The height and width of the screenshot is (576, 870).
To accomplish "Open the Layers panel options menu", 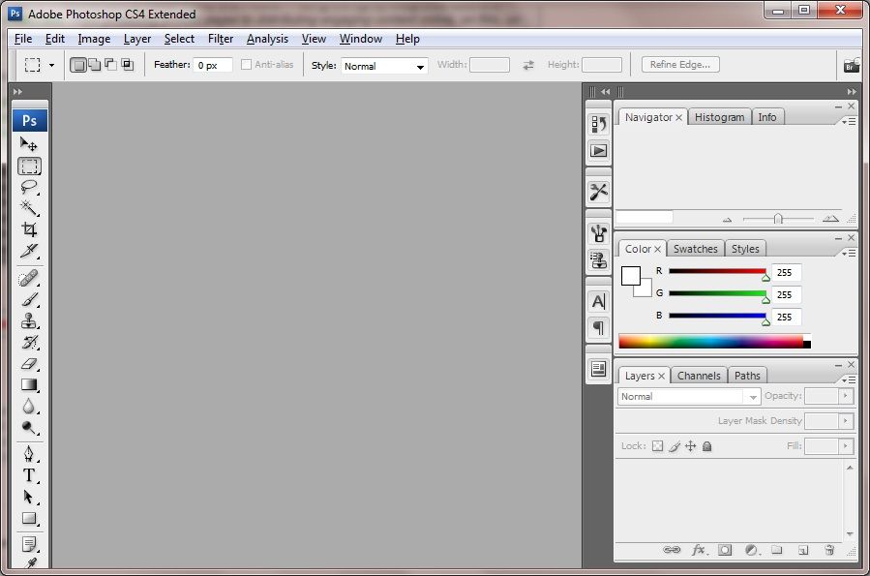I will pyautogui.click(x=849, y=379).
